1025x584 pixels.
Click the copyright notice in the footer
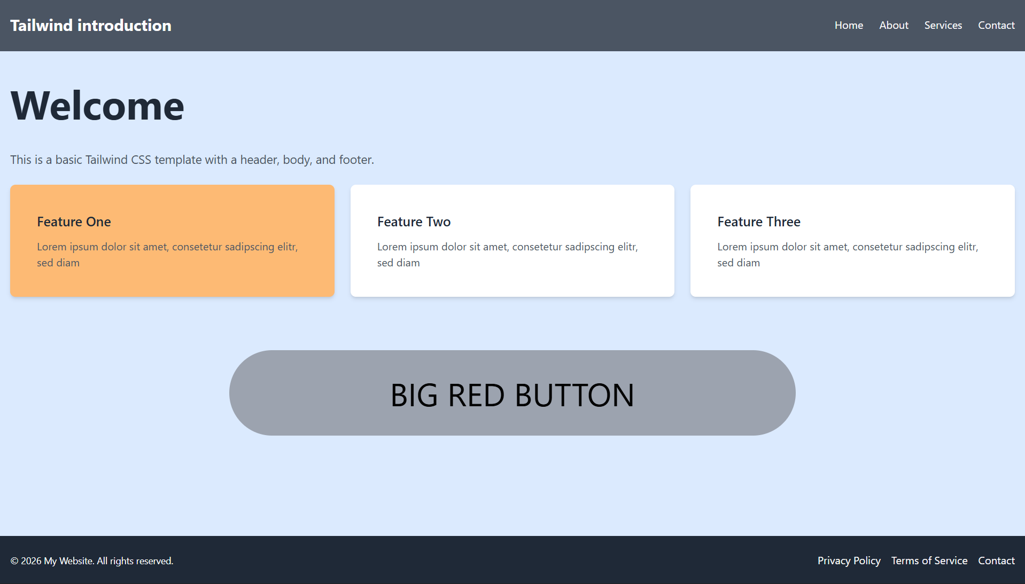click(x=92, y=561)
